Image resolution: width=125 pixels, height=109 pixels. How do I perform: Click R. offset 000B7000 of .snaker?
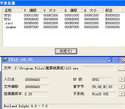pos(72,27)
